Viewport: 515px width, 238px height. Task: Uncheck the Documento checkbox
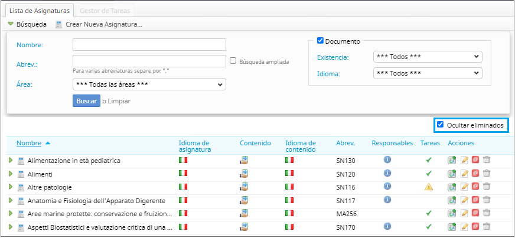[x=320, y=41]
